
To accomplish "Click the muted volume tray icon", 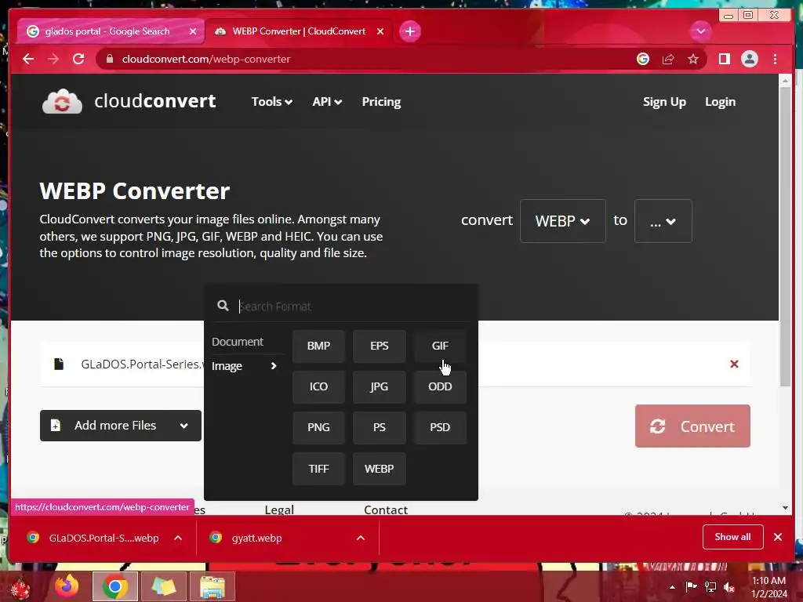I will (729, 586).
